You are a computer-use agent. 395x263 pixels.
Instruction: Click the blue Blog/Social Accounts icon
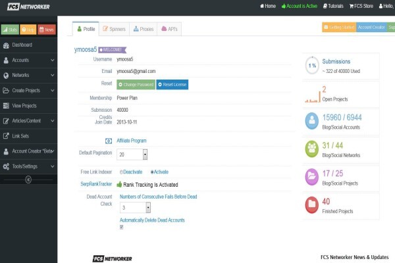tap(312, 121)
